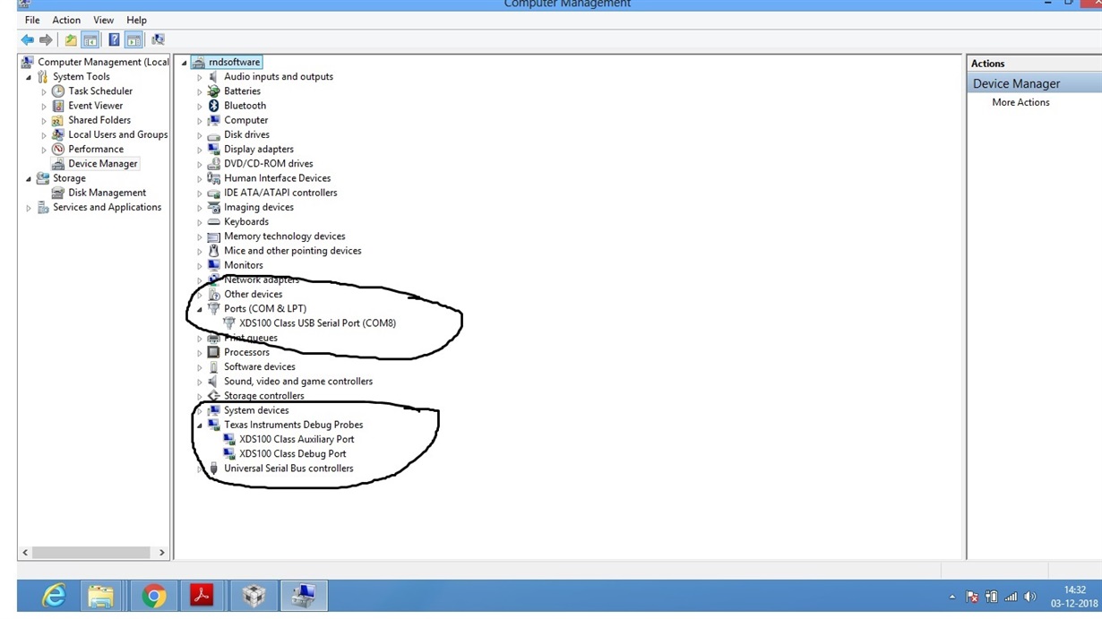Click the Bluetooth category icon
The height and width of the screenshot is (619, 1102).
[213, 106]
